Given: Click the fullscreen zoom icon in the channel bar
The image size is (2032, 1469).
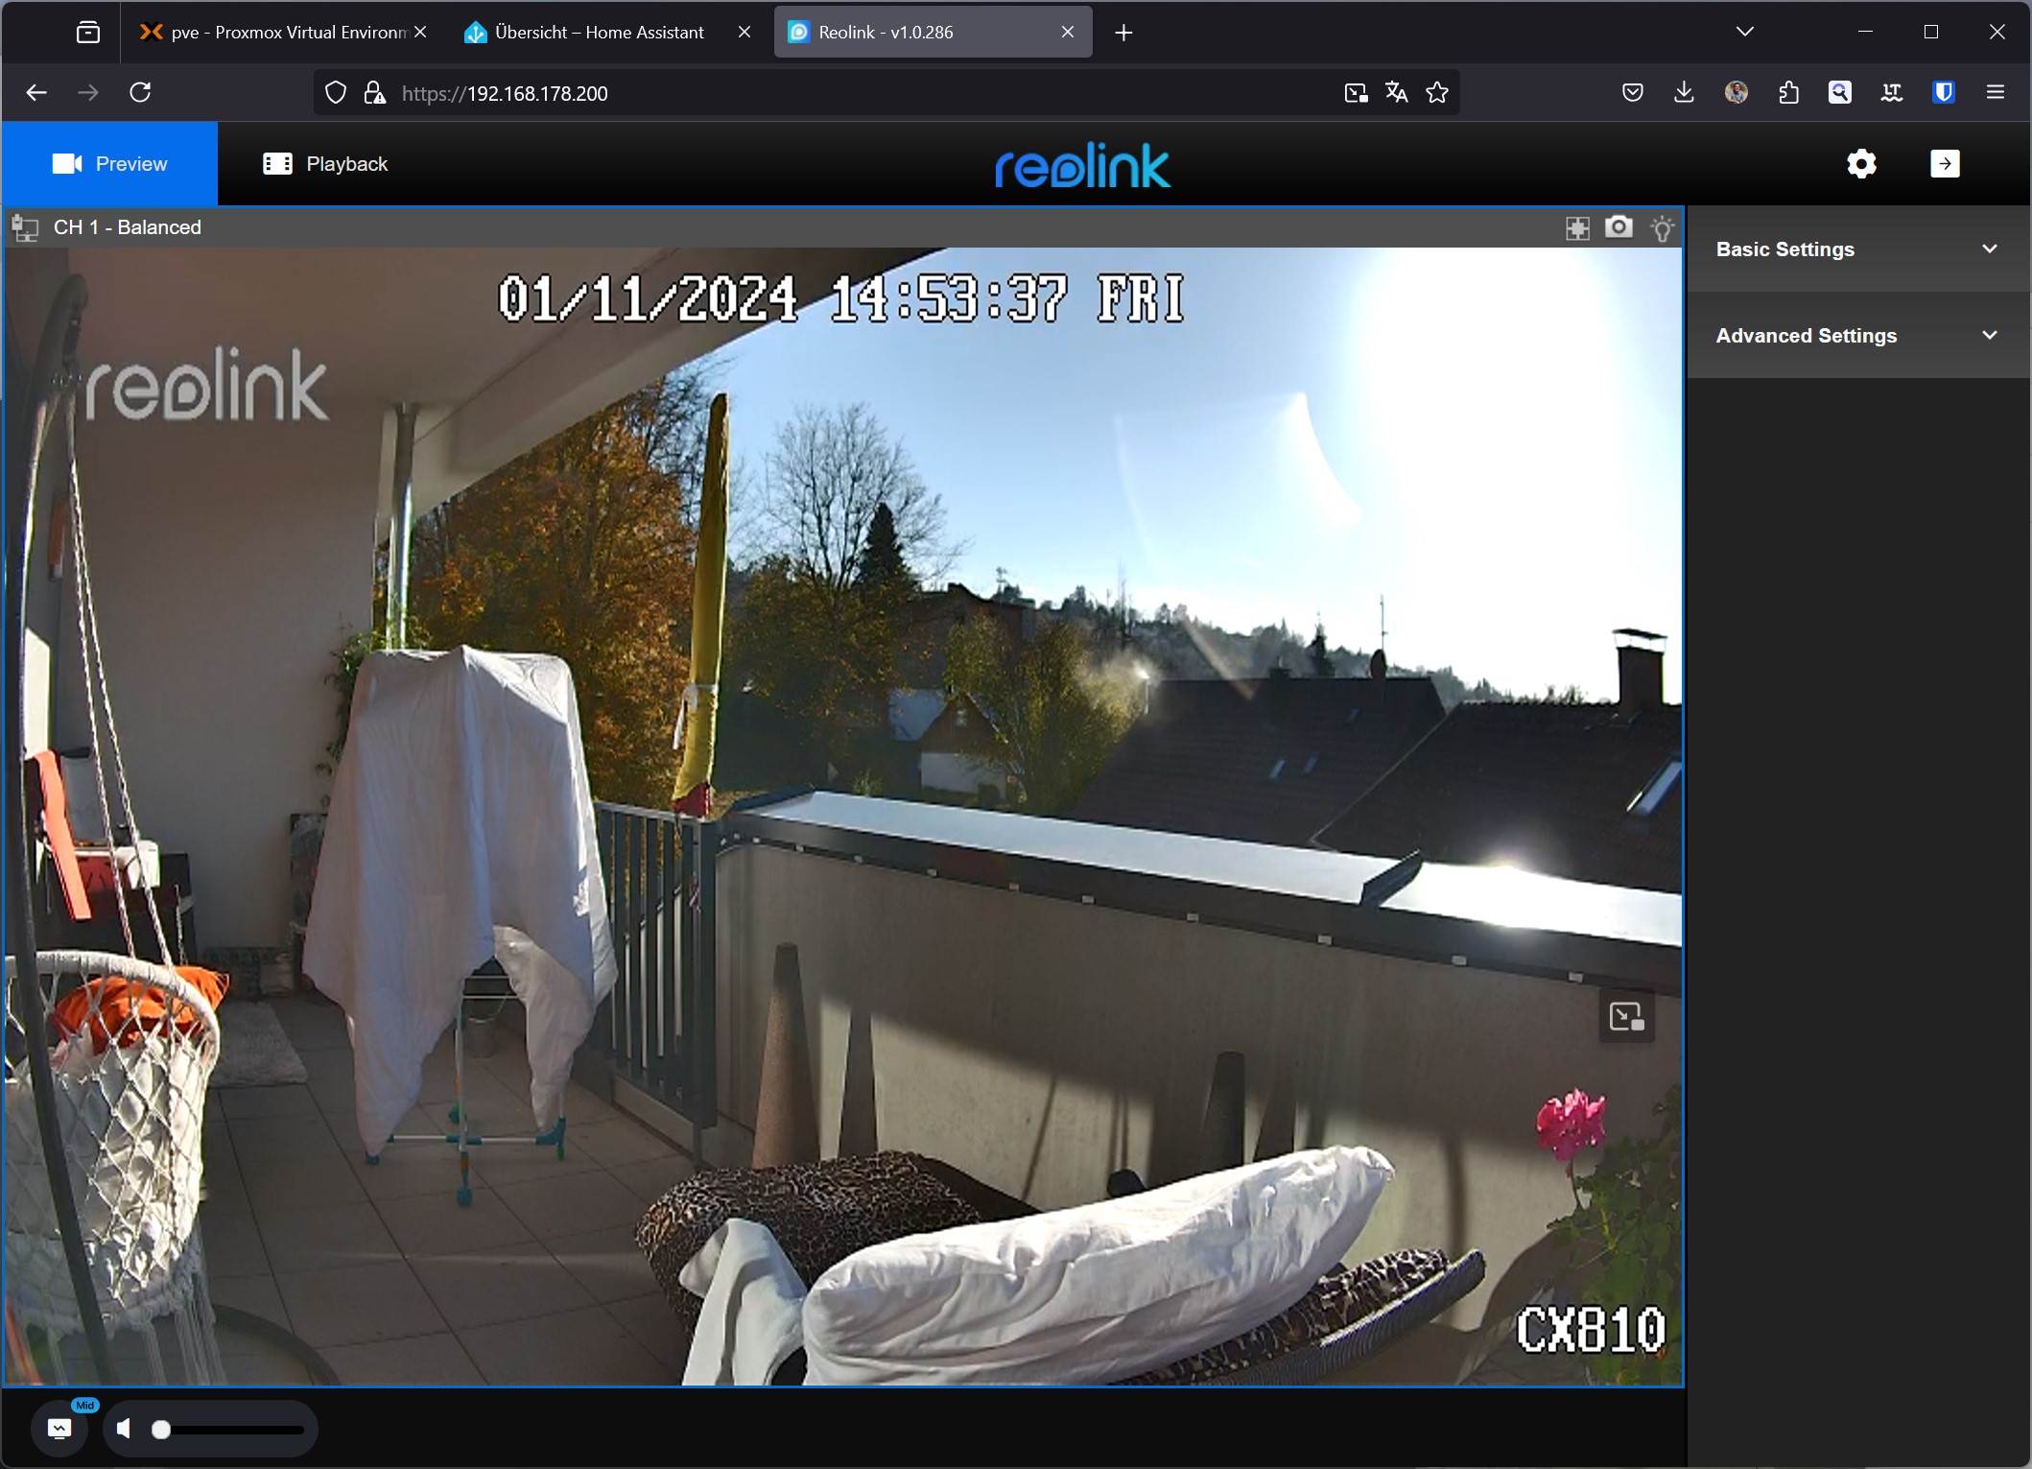Looking at the screenshot, I should click(x=1577, y=228).
